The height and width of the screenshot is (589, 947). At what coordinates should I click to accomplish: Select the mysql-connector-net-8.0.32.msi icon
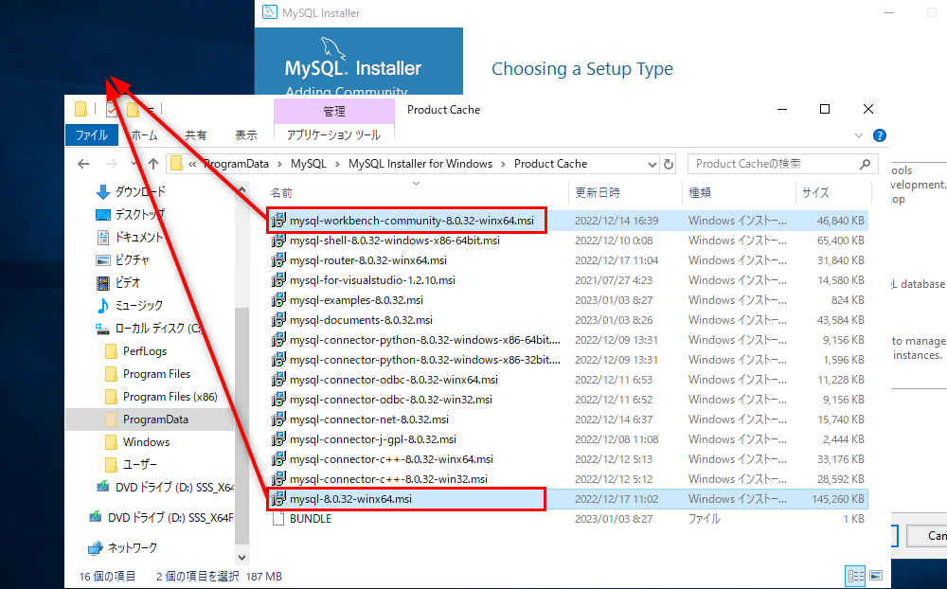point(278,419)
